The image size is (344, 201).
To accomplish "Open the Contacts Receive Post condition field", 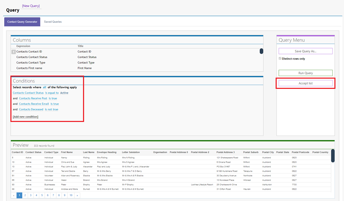I will pos(33,98).
